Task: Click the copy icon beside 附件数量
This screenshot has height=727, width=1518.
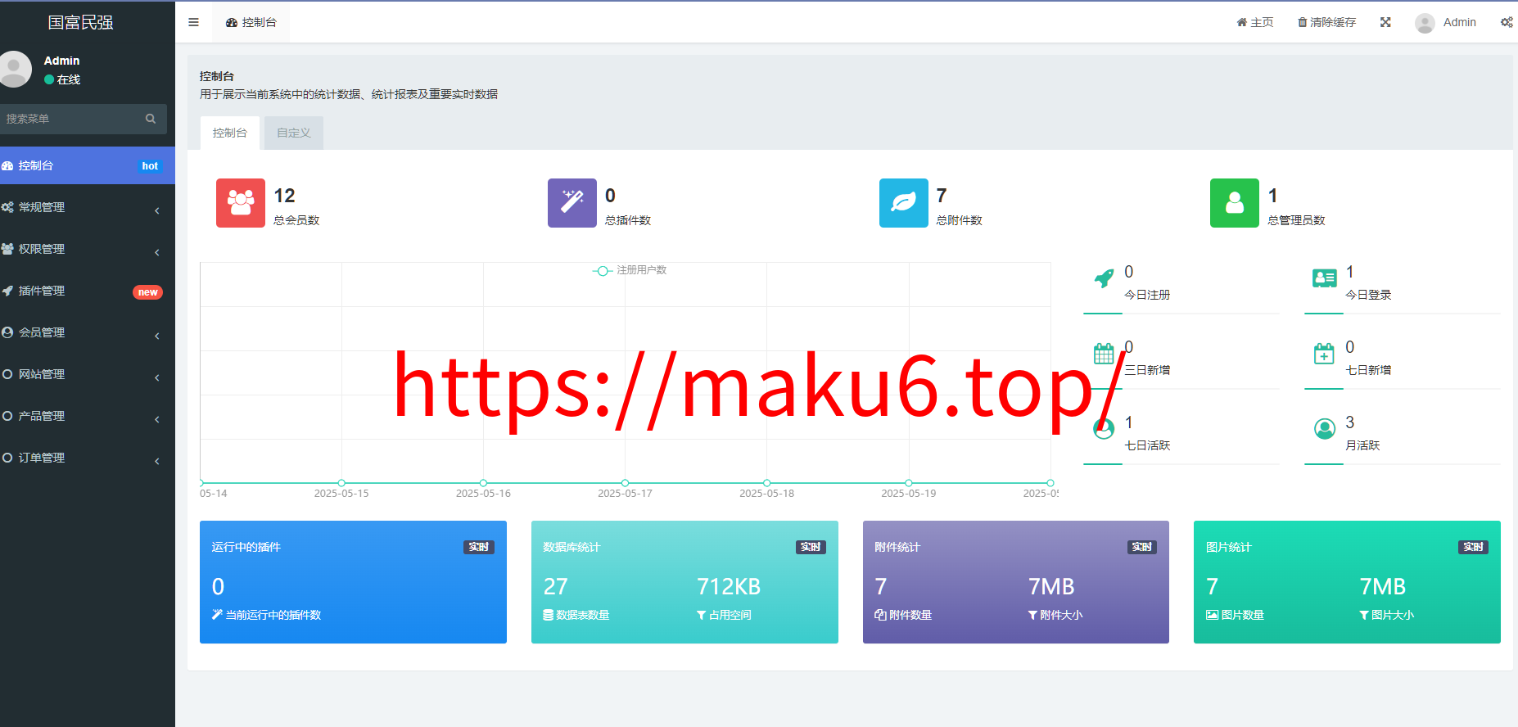Action: [880, 615]
